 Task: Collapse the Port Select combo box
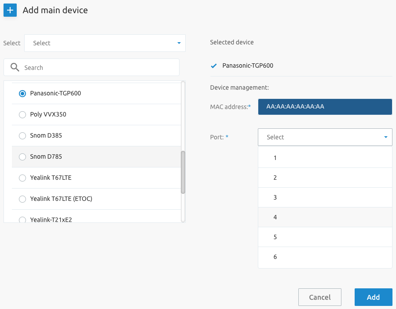coord(324,137)
